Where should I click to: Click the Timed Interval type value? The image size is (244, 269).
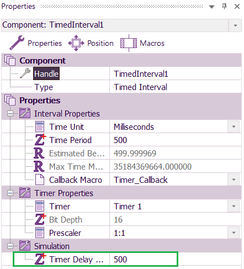click(140, 87)
